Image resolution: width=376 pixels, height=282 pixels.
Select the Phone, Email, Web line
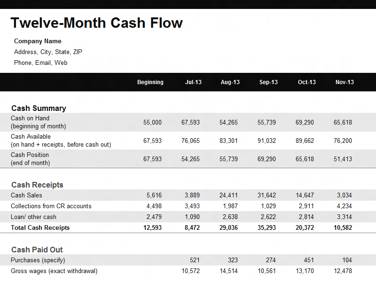(40, 63)
